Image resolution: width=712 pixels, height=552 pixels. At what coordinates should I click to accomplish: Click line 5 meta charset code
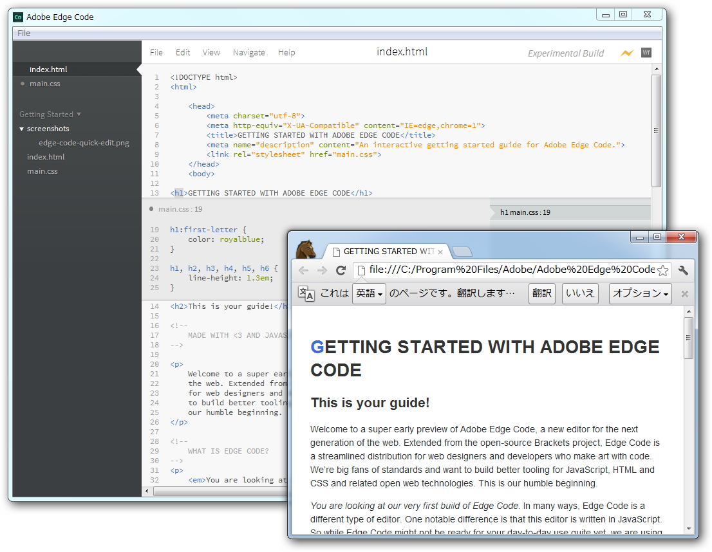(x=256, y=116)
